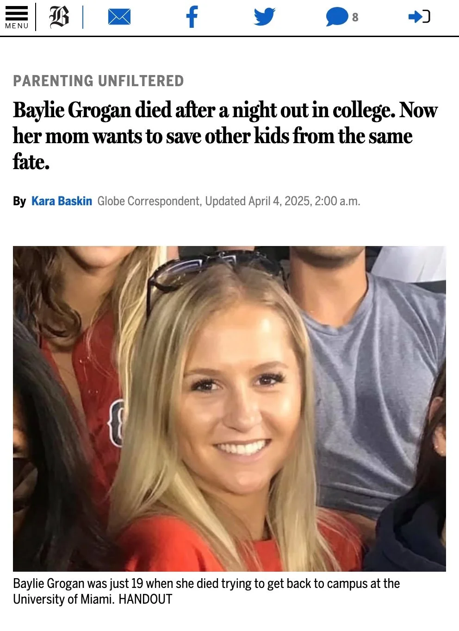The width and height of the screenshot is (459, 631).
Task: Click the Globe Correspondent byline text
Action: 148,201
